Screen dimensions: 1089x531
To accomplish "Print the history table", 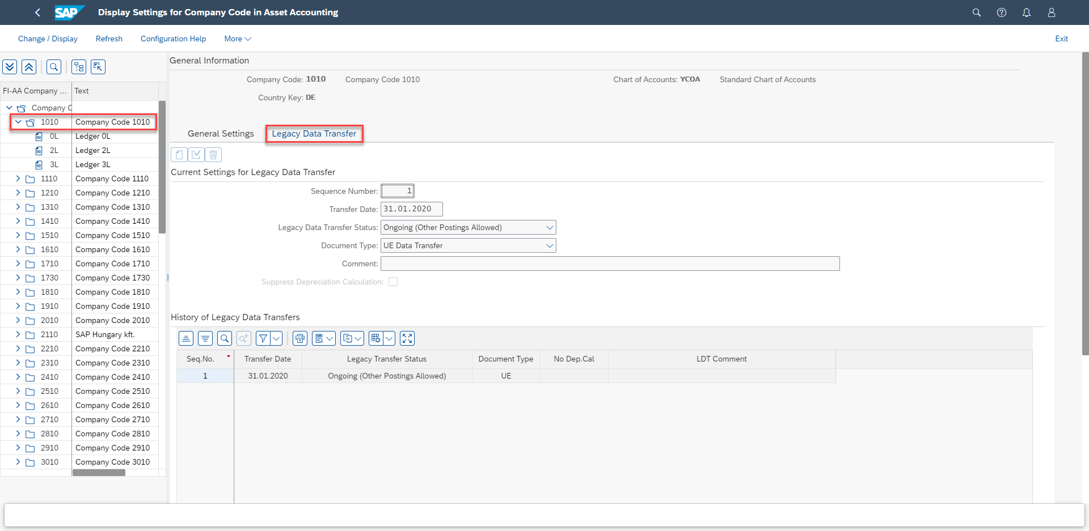I will [300, 338].
